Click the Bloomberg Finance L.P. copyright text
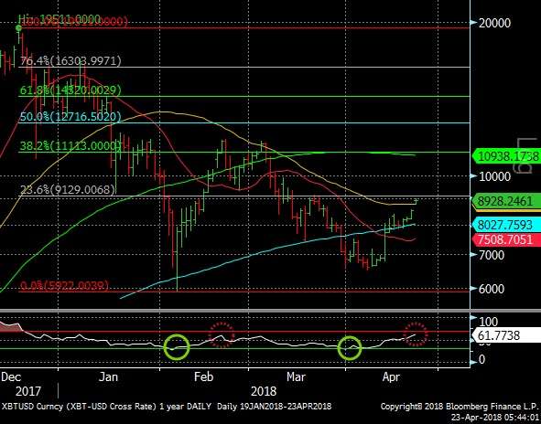Screen dimensions: 541x424 coord(460,407)
